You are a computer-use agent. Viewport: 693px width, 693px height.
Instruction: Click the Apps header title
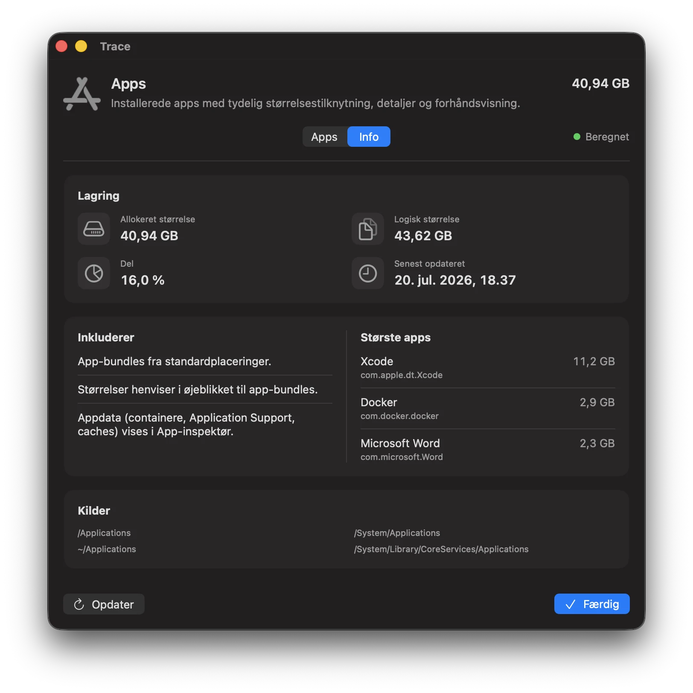click(128, 84)
